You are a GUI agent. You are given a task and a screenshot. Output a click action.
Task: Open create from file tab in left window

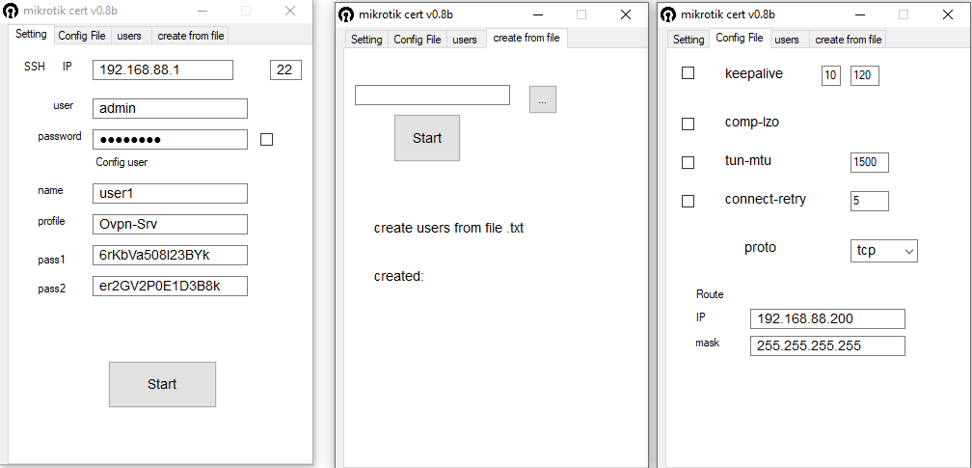(x=190, y=36)
